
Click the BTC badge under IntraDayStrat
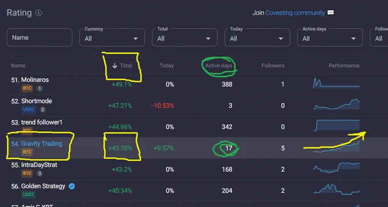pyautogui.click(x=27, y=173)
